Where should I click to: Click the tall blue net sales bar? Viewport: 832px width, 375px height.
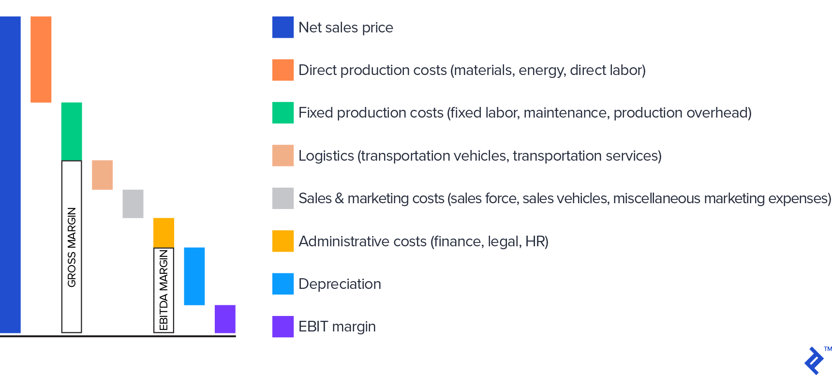[x=10, y=174]
